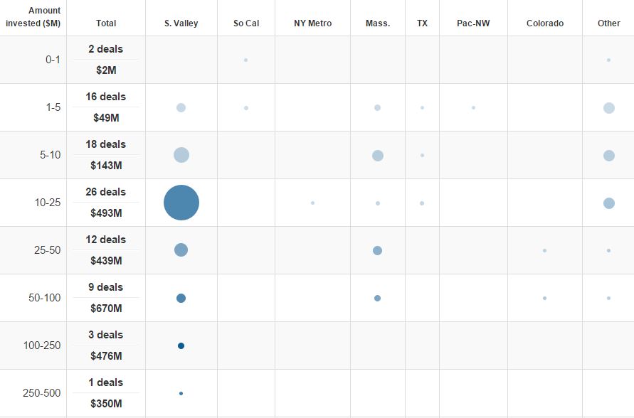The width and height of the screenshot is (634, 418).
Task: Click the $670M total for 50-100 row
Action: 106,309
